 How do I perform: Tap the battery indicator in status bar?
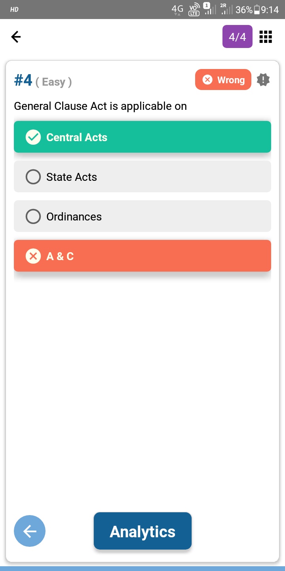click(x=257, y=10)
